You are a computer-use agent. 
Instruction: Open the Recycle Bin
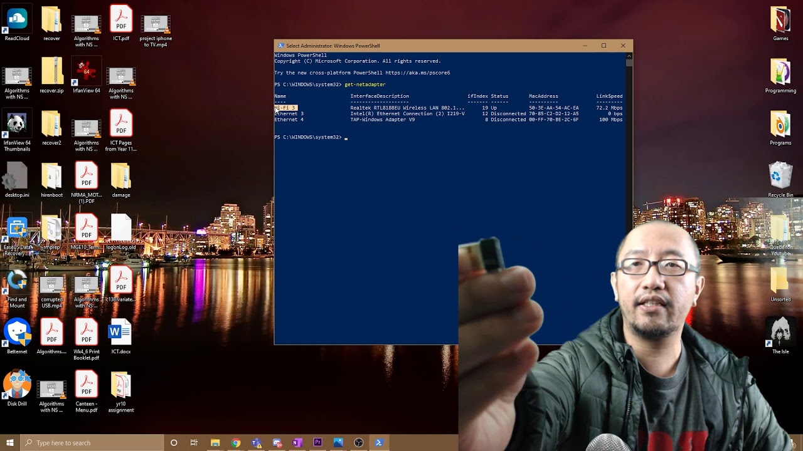pyautogui.click(x=780, y=180)
